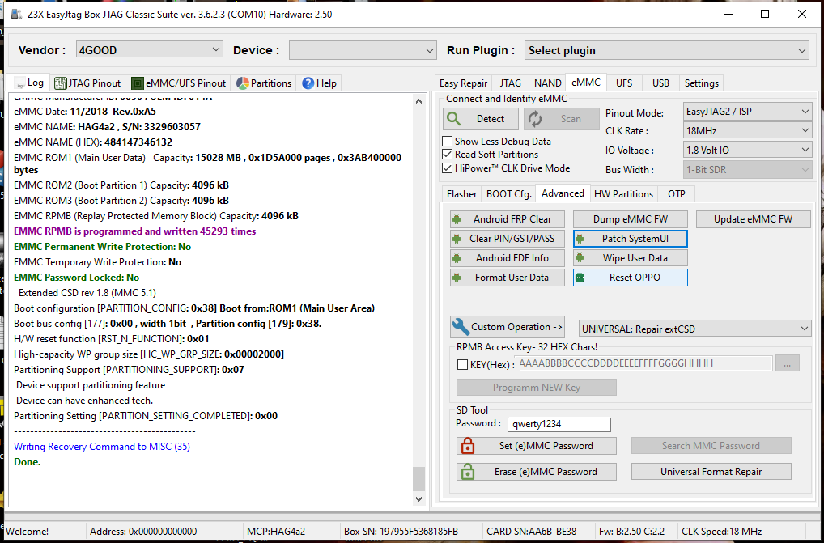This screenshot has height=543, width=824.
Task: Click the Z3X application title bar icon
Action: click(x=17, y=15)
